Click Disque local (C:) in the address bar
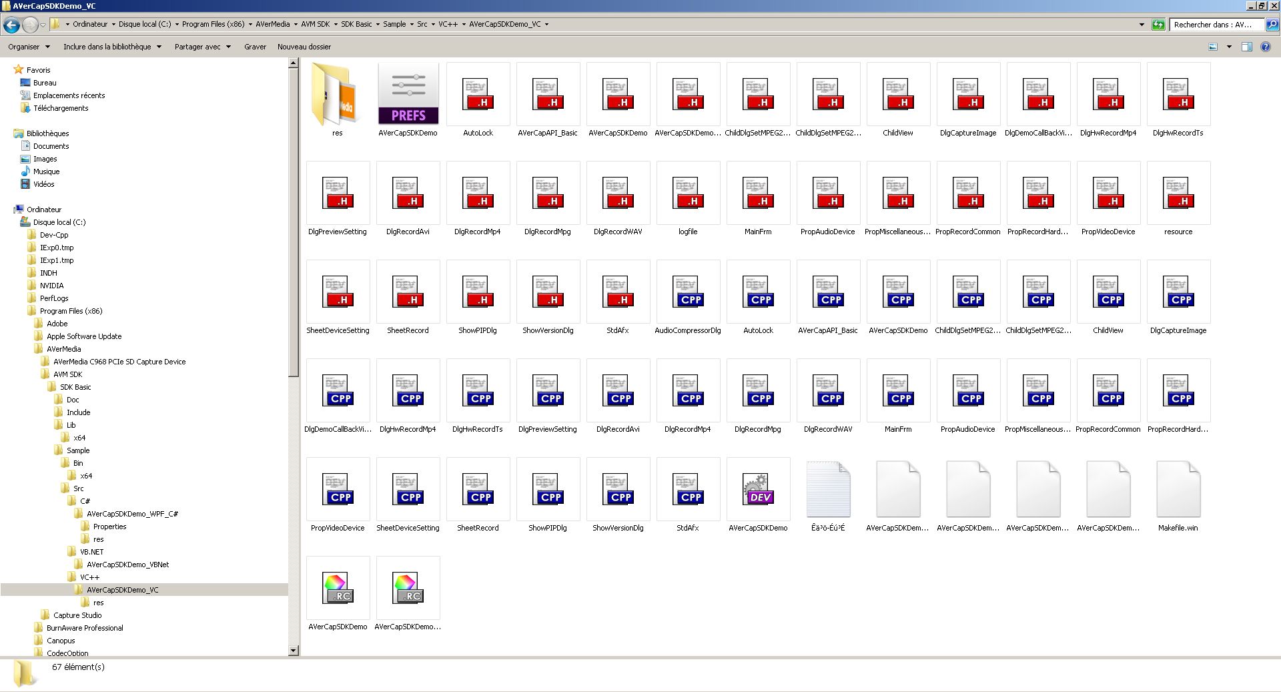1281x692 pixels. click(145, 25)
